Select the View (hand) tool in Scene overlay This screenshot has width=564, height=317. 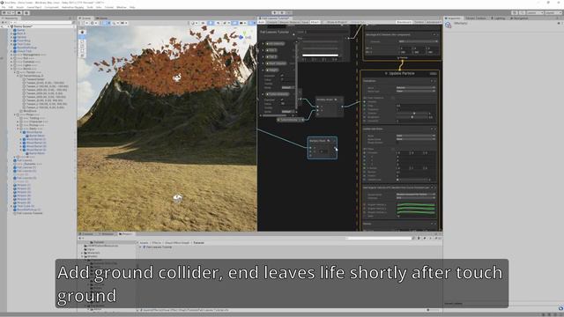(82, 33)
